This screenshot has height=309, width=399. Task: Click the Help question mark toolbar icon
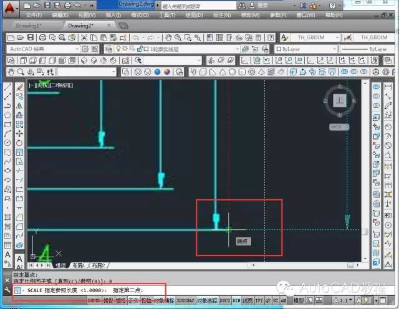(x=271, y=37)
